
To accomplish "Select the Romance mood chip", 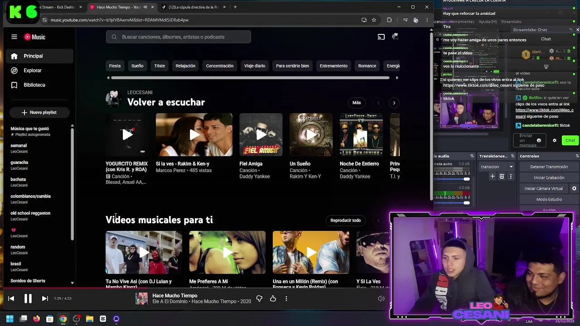I will pos(367,66).
